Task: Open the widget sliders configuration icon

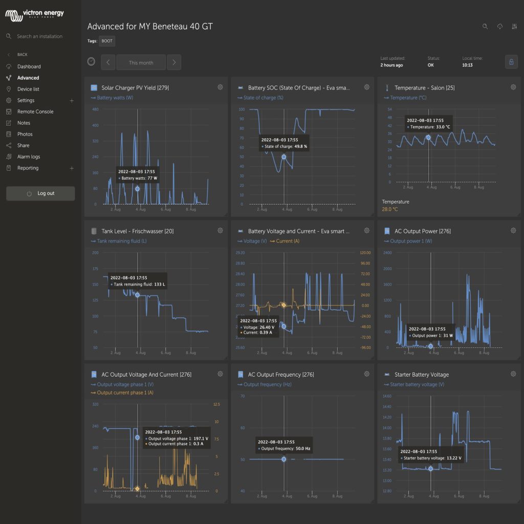Action: 514,27
